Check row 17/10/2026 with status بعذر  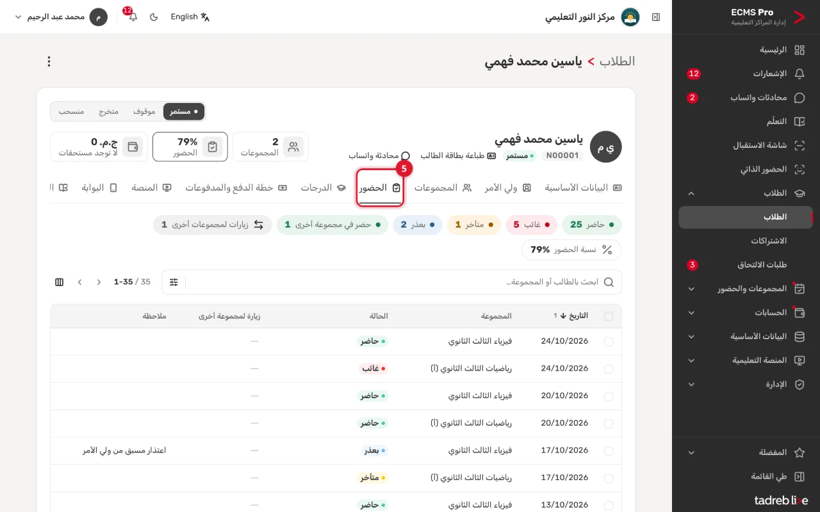coord(609,451)
